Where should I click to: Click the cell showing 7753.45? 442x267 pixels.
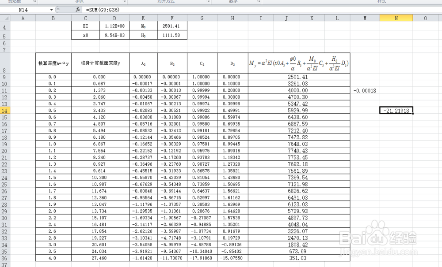tap(299, 157)
